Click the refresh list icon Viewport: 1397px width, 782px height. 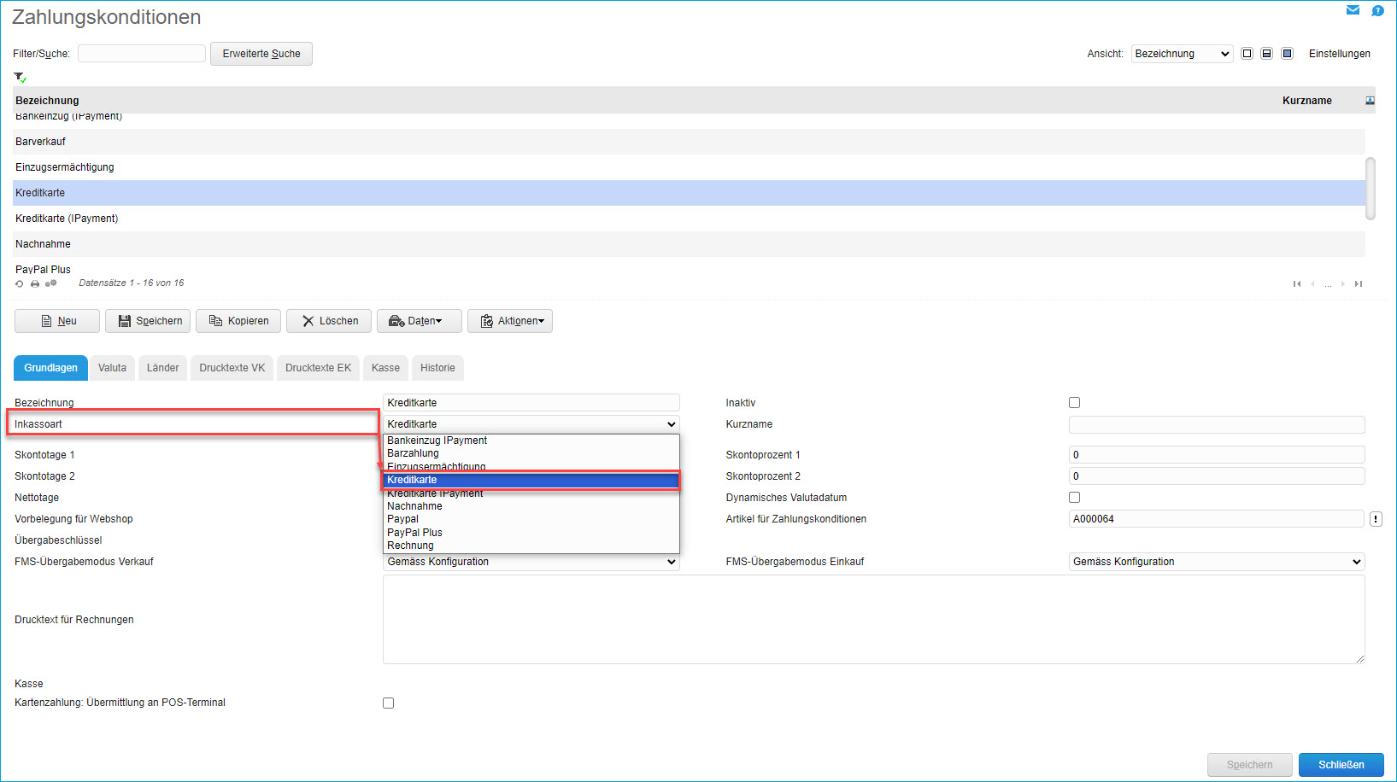pos(20,283)
